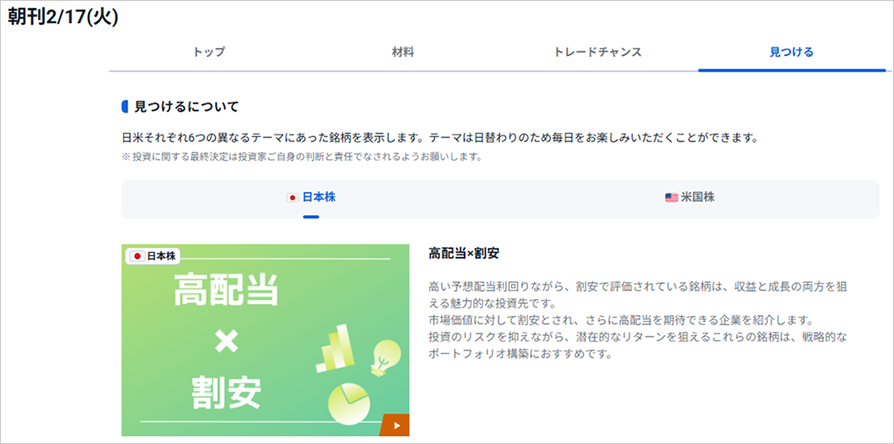The image size is (894, 444).
Task: Switch to the トップ tab
Action: click(x=208, y=52)
